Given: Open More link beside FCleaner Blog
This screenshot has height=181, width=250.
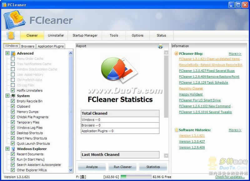Looking at the screenshot, I should [235, 54].
